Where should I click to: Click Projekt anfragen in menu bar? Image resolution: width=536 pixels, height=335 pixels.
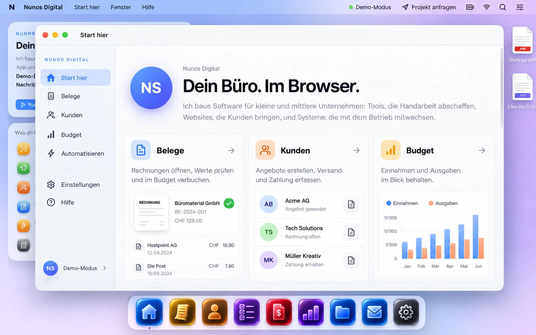pyautogui.click(x=429, y=7)
